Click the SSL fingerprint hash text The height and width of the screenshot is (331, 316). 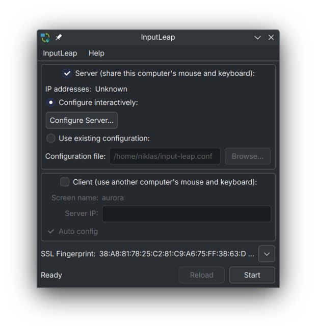pos(176,254)
